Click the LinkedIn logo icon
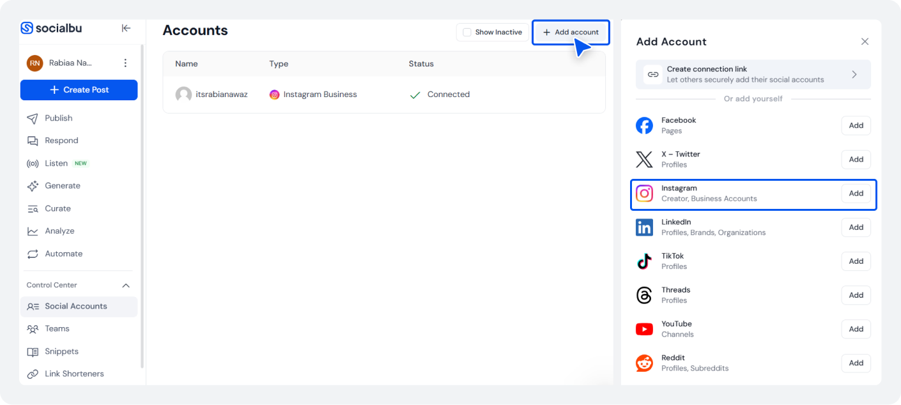901x405 pixels. pyautogui.click(x=644, y=227)
